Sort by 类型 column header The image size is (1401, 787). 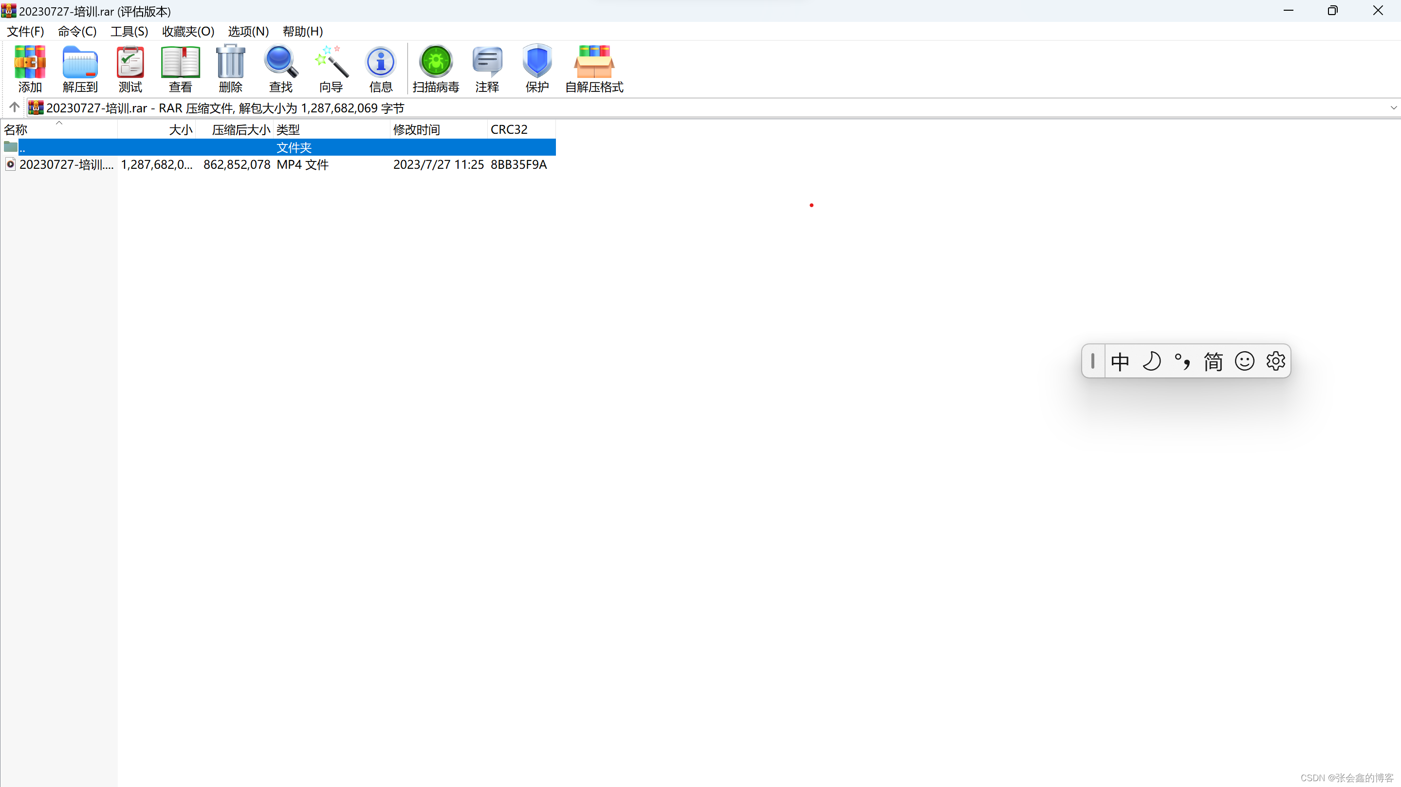click(332, 129)
